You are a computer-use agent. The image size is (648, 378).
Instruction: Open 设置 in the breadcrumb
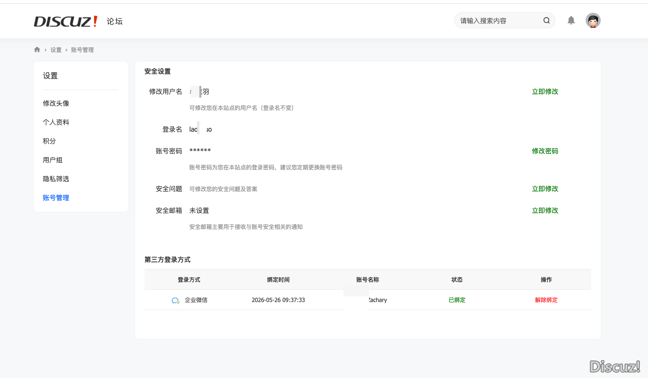coord(56,50)
